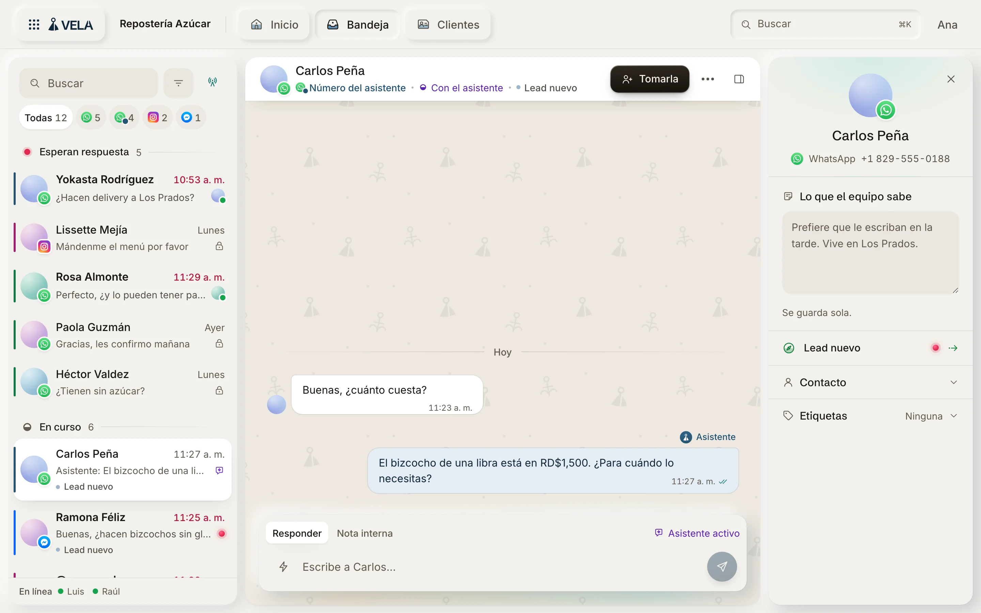The height and width of the screenshot is (613, 981).
Task: Click the Asistente avatar icon above reply
Action: 685,437
